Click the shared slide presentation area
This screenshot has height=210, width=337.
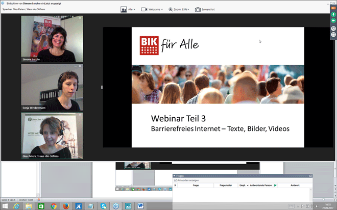coord(218,87)
